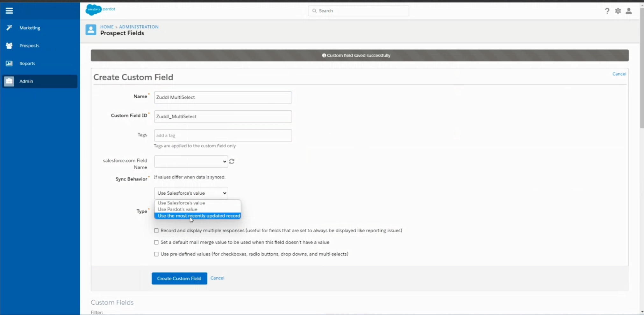Open the salesforce.com Field Name dropdown
The width and height of the screenshot is (644, 315).
pos(191,162)
